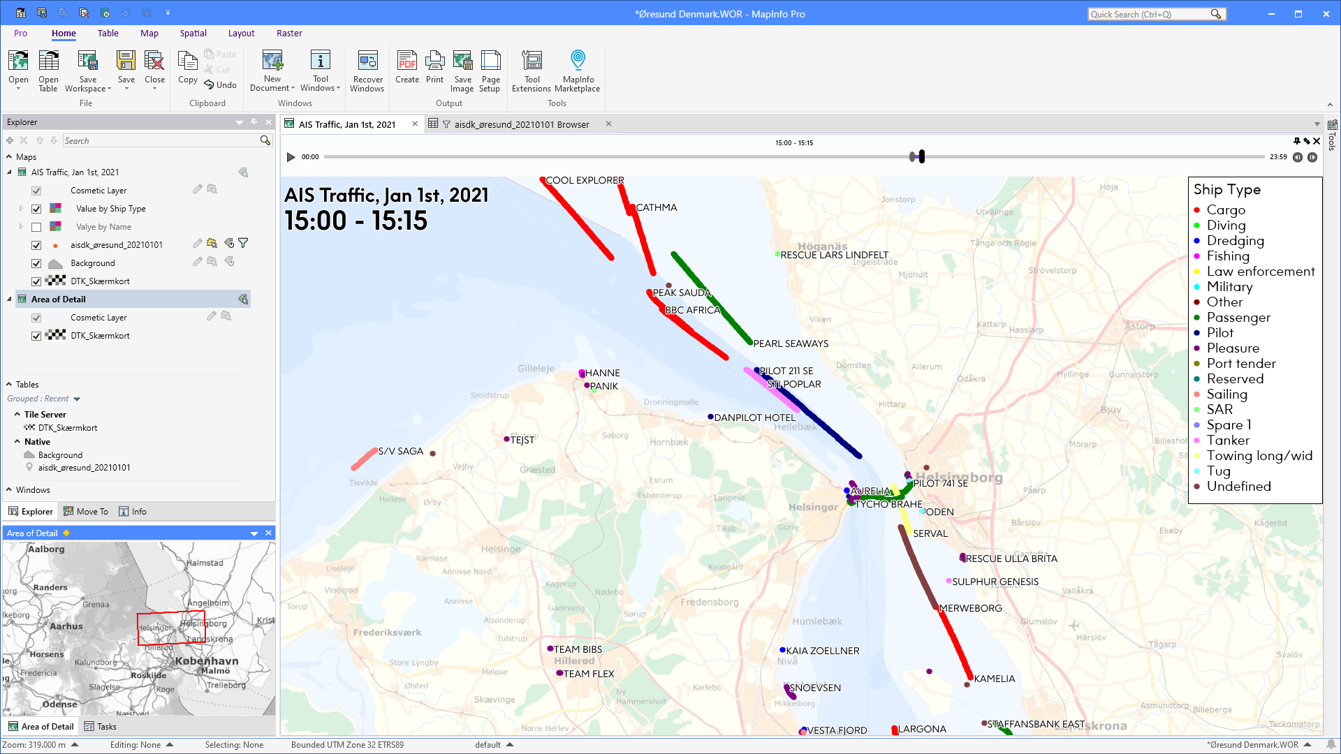Viewport: 1341px width, 754px height.
Task: Open the Tool Extensions panel
Action: point(532,69)
